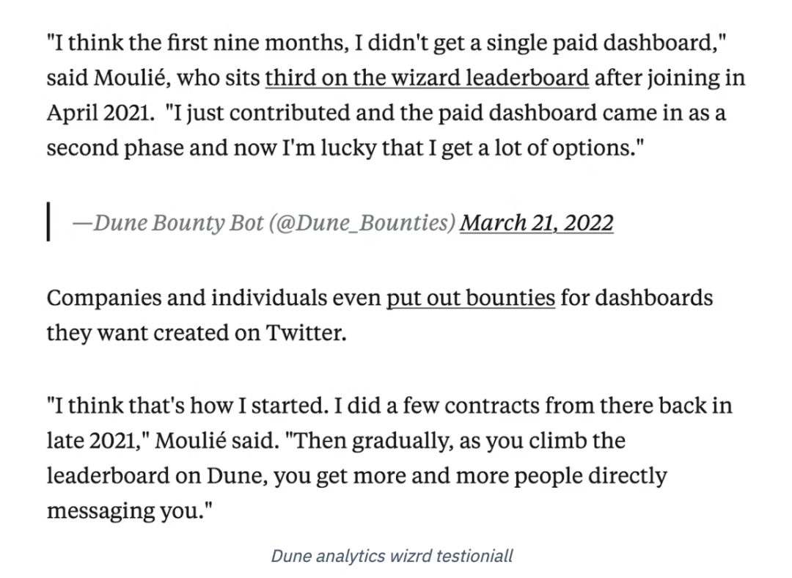Image resolution: width=792 pixels, height=578 pixels.
Task: Open the 'March 21, 2022' tweet date link
Action: (x=536, y=223)
